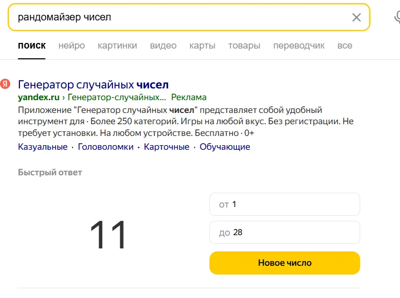Switch to the «видео» tab
This screenshot has width=400, height=298.
(x=163, y=45)
